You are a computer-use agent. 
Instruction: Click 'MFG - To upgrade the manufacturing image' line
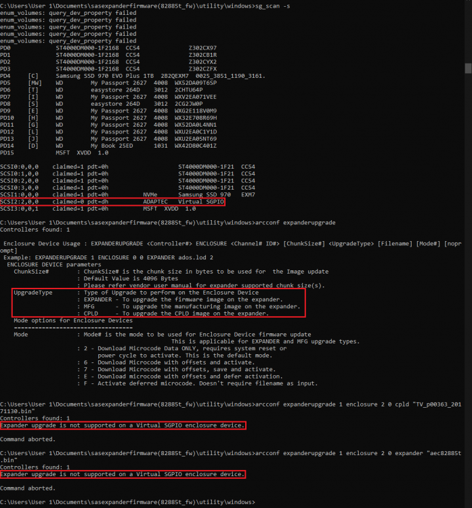coord(192,306)
